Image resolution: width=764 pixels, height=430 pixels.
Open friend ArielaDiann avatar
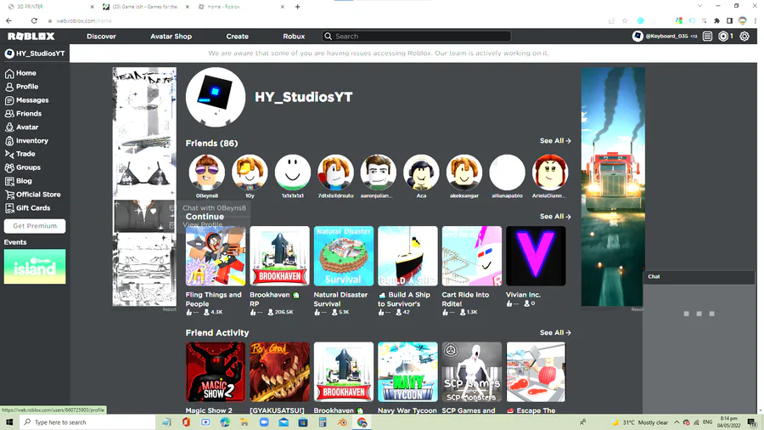click(549, 173)
